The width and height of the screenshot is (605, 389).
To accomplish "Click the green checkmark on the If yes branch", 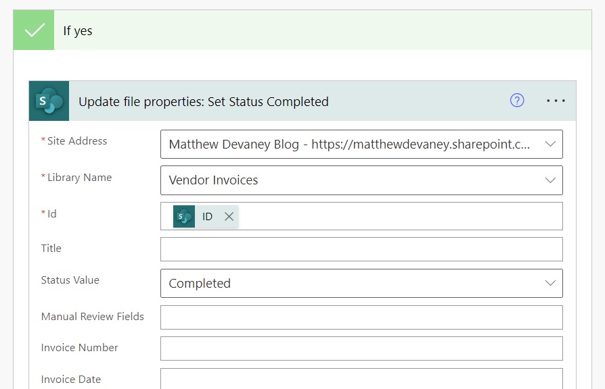I will 33,30.
